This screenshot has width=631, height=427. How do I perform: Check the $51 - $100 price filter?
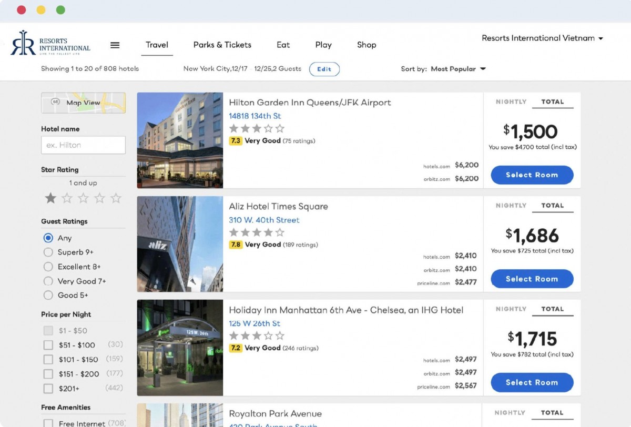48,345
